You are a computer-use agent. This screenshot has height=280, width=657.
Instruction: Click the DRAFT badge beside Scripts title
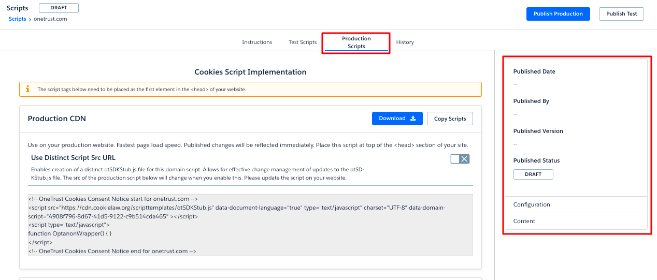coord(59,8)
